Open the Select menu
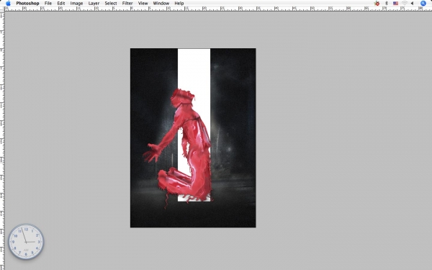Image resolution: width=432 pixels, height=270 pixels. click(x=111, y=4)
